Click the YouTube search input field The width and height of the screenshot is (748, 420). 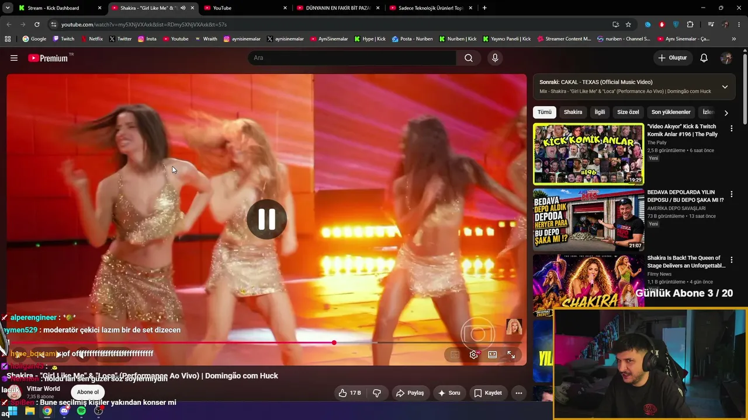pos(352,58)
